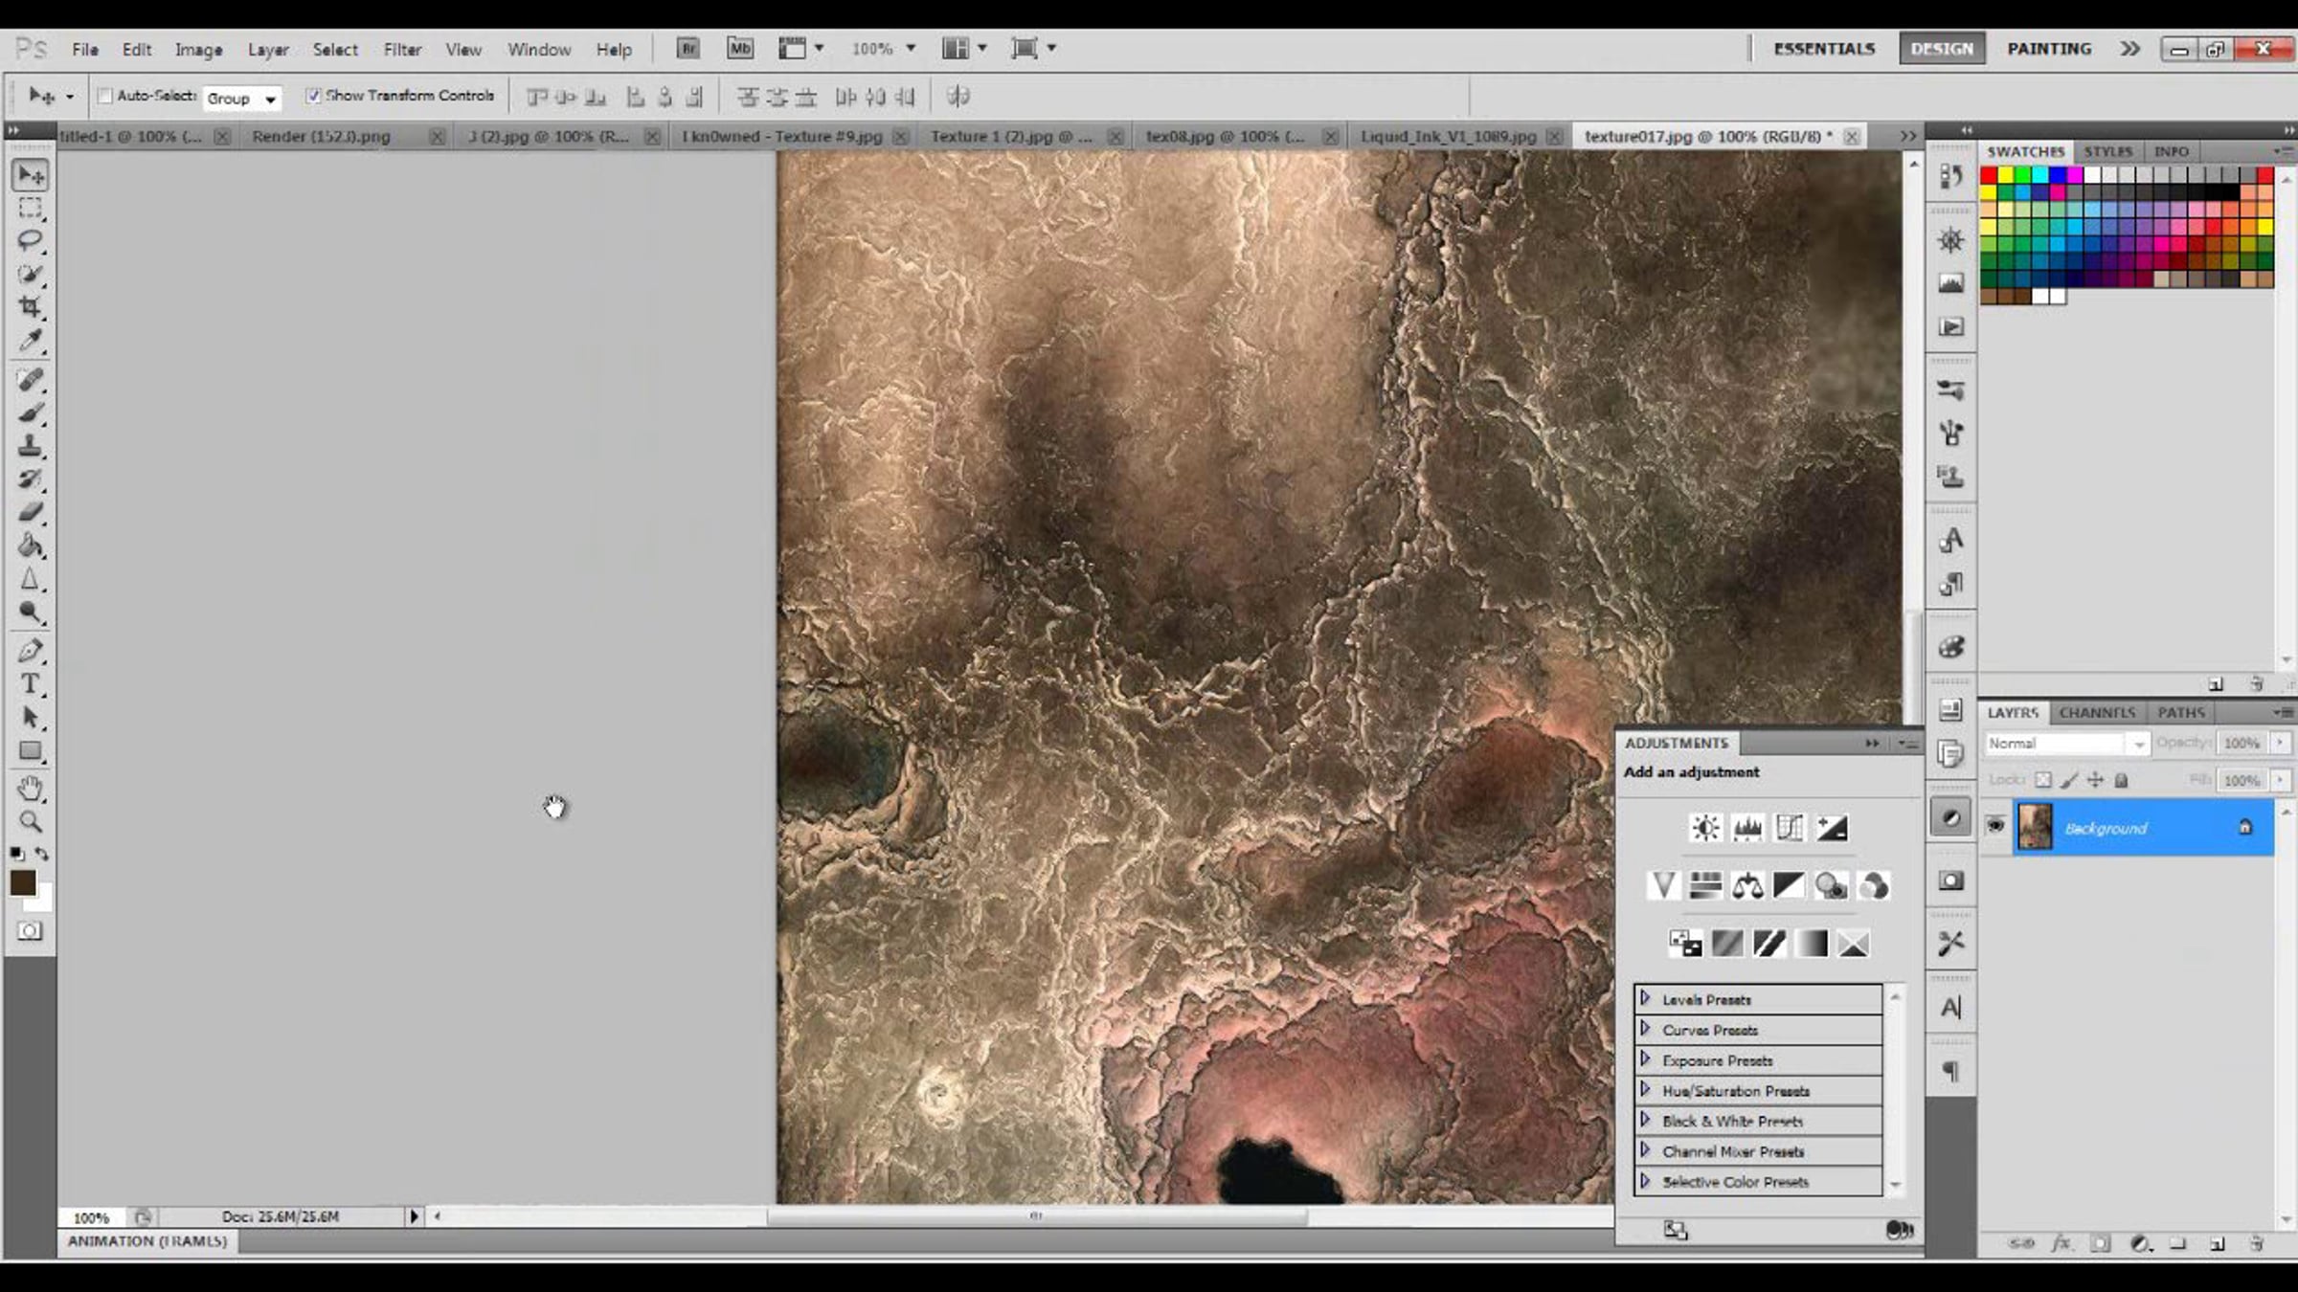Show hidden document tabs overflow arrow
Image resolution: width=2298 pixels, height=1292 pixels.
pos(1907,136)
